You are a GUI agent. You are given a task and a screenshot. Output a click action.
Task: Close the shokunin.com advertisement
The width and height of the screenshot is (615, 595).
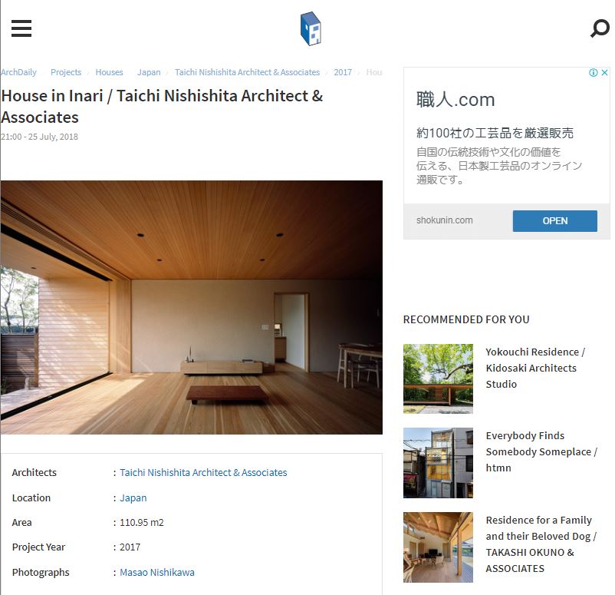pyautogui.click(x=605, y=73)
